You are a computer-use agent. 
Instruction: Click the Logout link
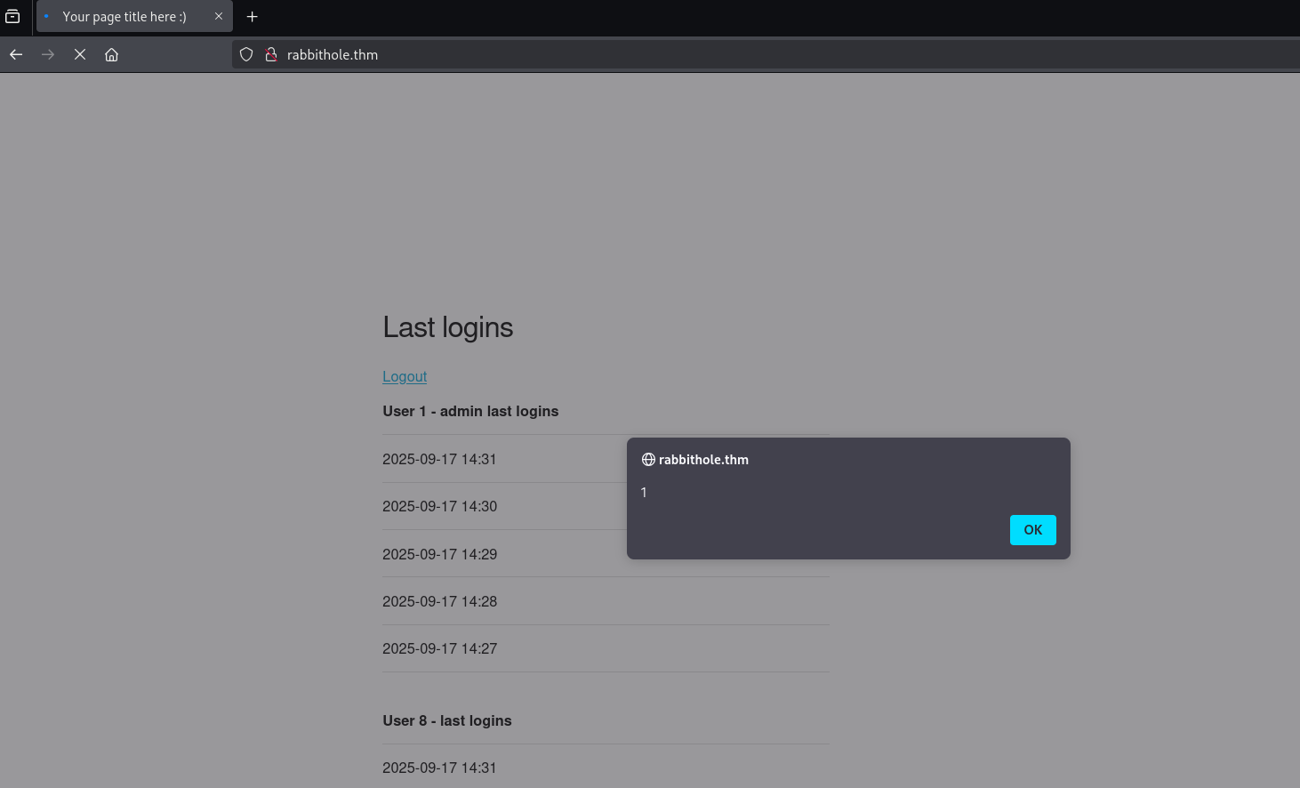(x=405, y=376)
